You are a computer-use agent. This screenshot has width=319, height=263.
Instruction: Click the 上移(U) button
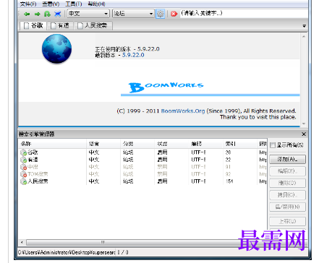[287, 221]
